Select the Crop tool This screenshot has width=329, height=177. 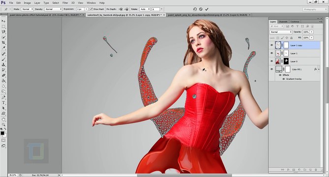click(x=3, y=43)
